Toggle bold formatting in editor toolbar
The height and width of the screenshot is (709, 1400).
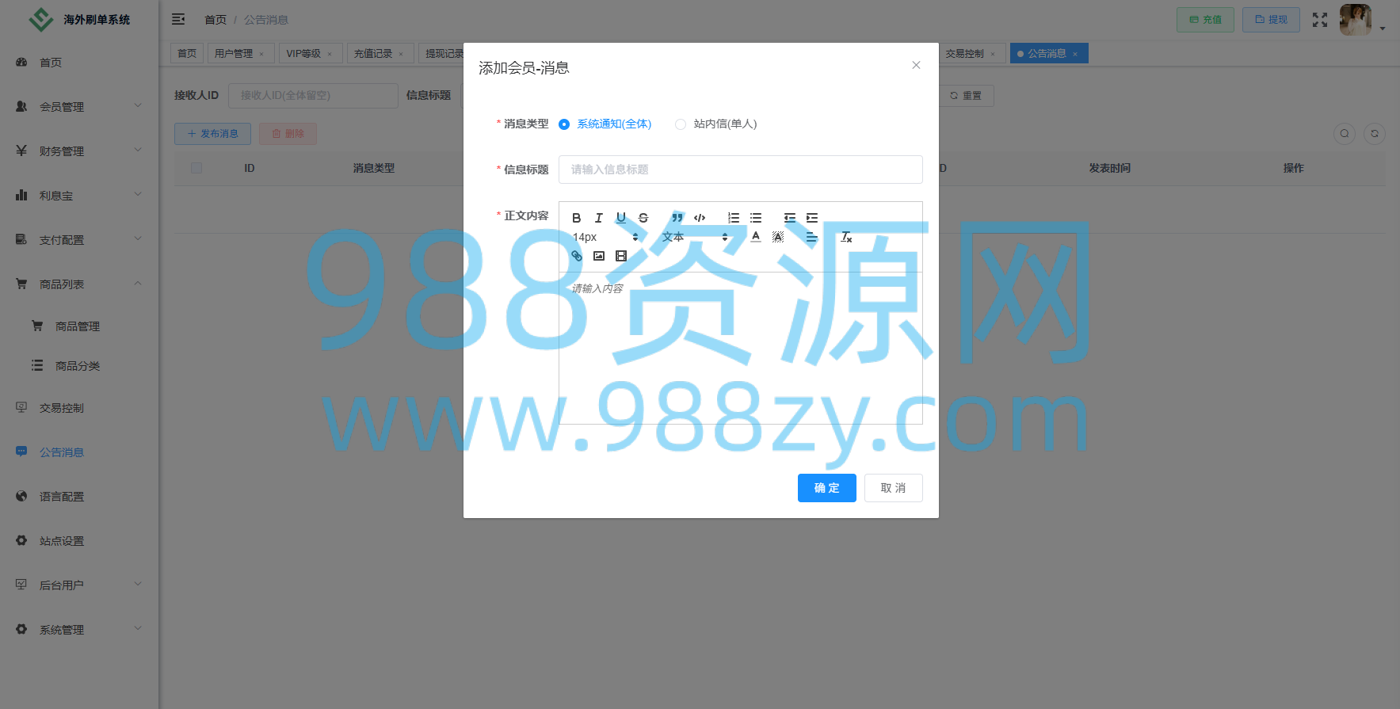(577, 218)
